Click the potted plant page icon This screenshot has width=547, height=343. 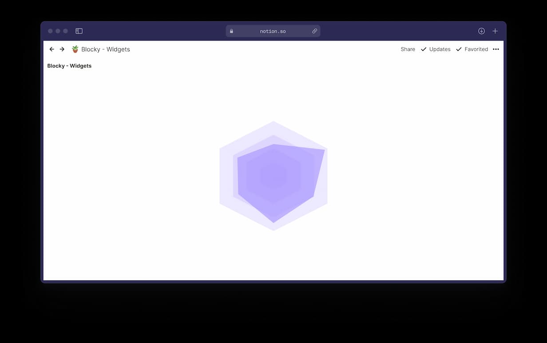pyautogui.click(x=75, y=49)
